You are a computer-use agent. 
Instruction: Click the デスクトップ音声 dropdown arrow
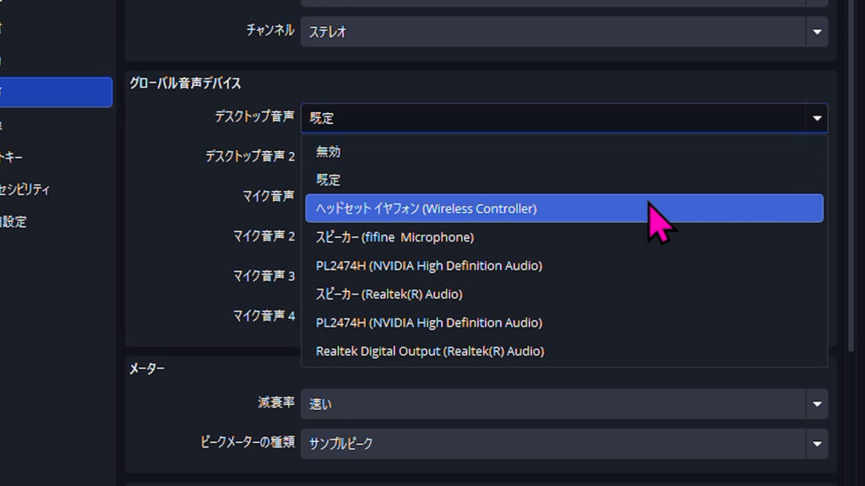click(816, 118)
